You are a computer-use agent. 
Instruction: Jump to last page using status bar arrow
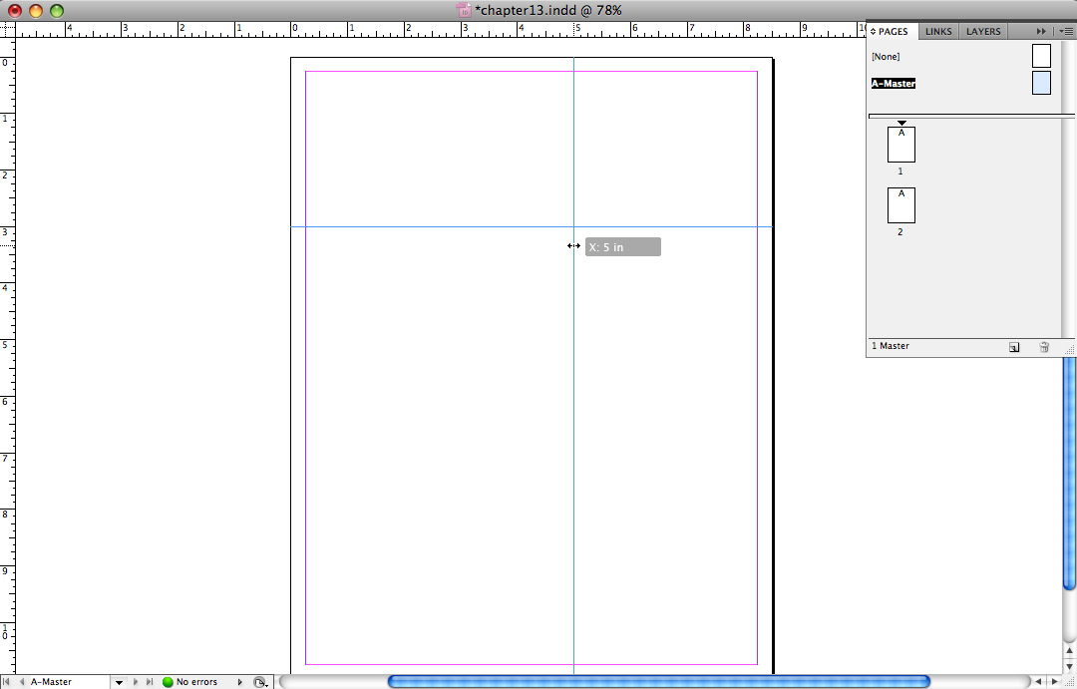click(x=150, y=682)
